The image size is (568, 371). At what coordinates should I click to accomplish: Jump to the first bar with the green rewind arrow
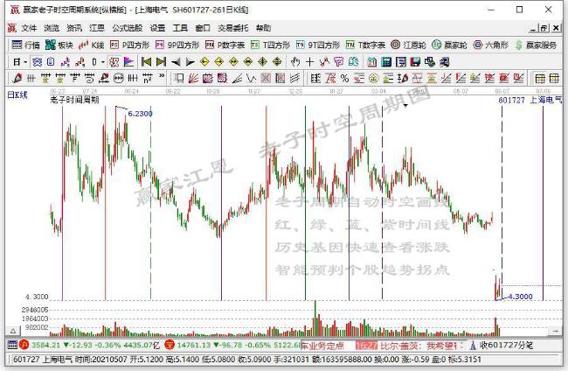[146, 62]
